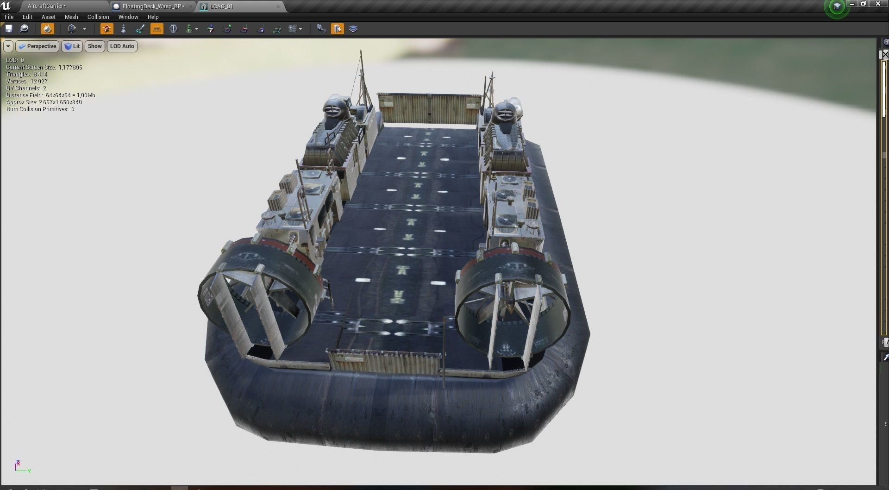
Task: Open the Lit view mode dropdown
Action: coord(72,46)
